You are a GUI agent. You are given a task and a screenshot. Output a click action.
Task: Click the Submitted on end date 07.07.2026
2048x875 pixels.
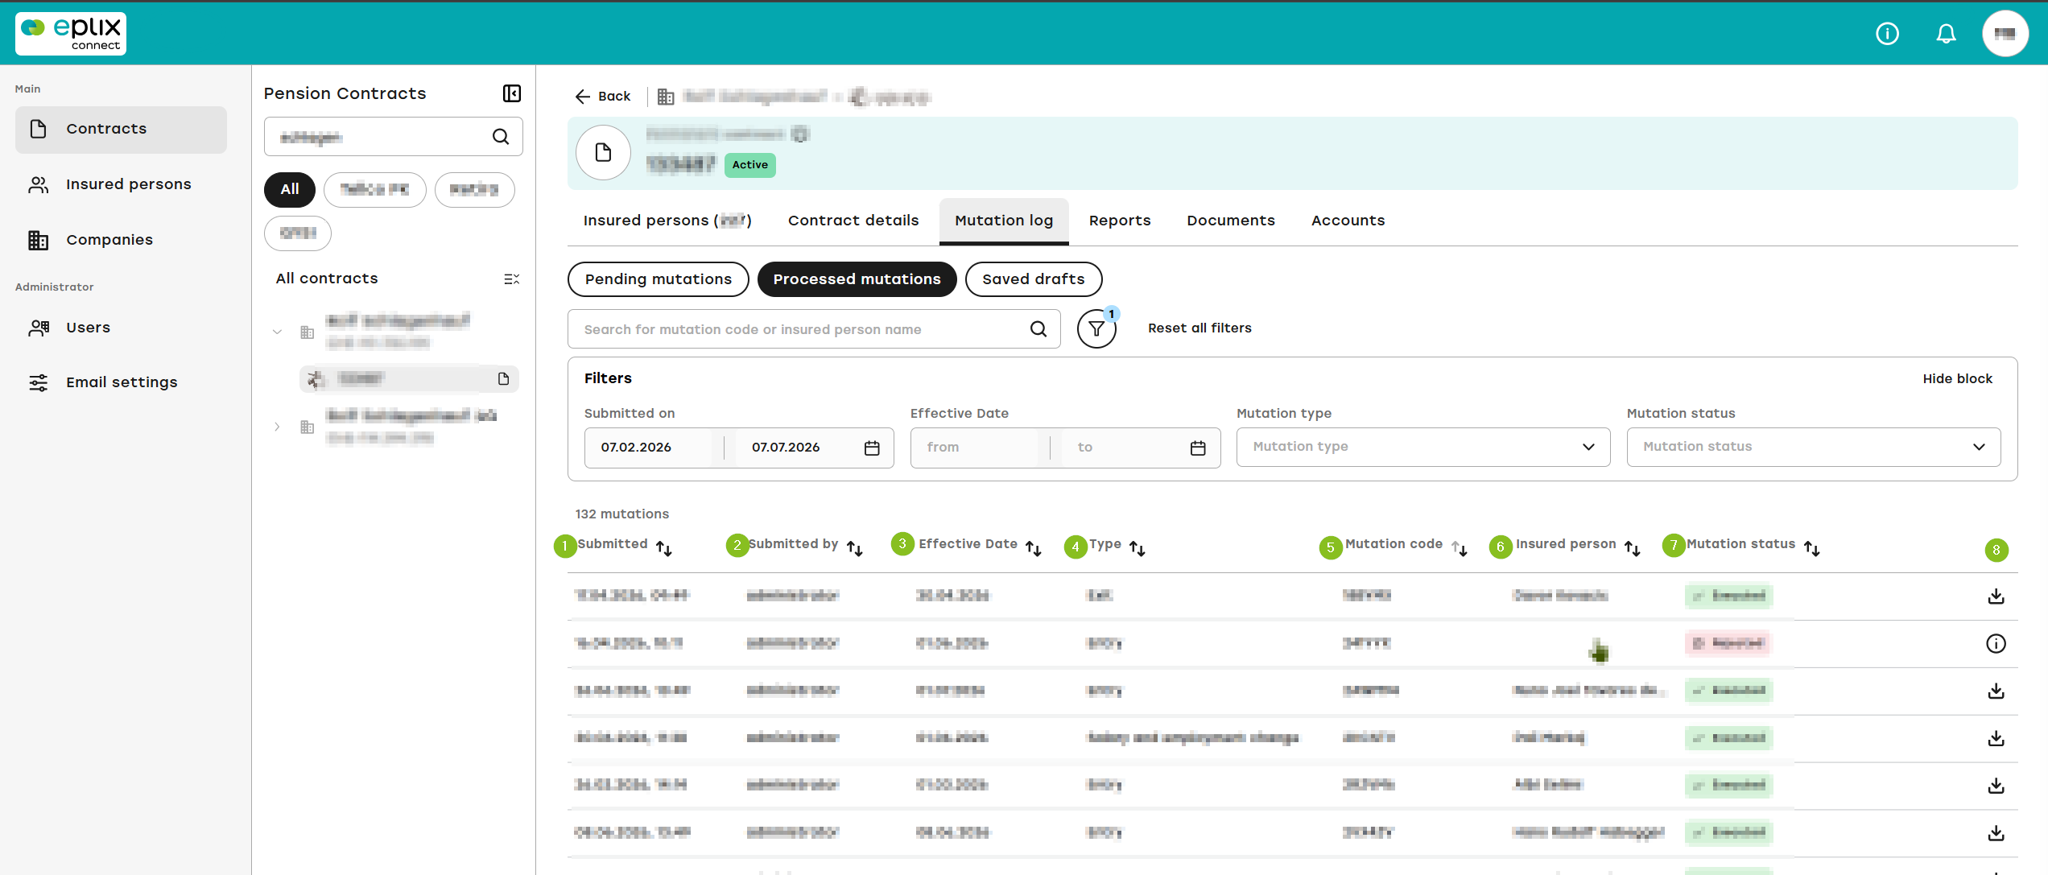pyautogui.click(x=786, y=448)
